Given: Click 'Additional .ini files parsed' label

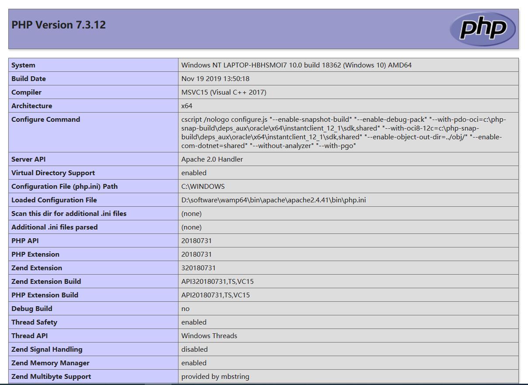Looking at the screenshot, I should click(x=55, y=227).
